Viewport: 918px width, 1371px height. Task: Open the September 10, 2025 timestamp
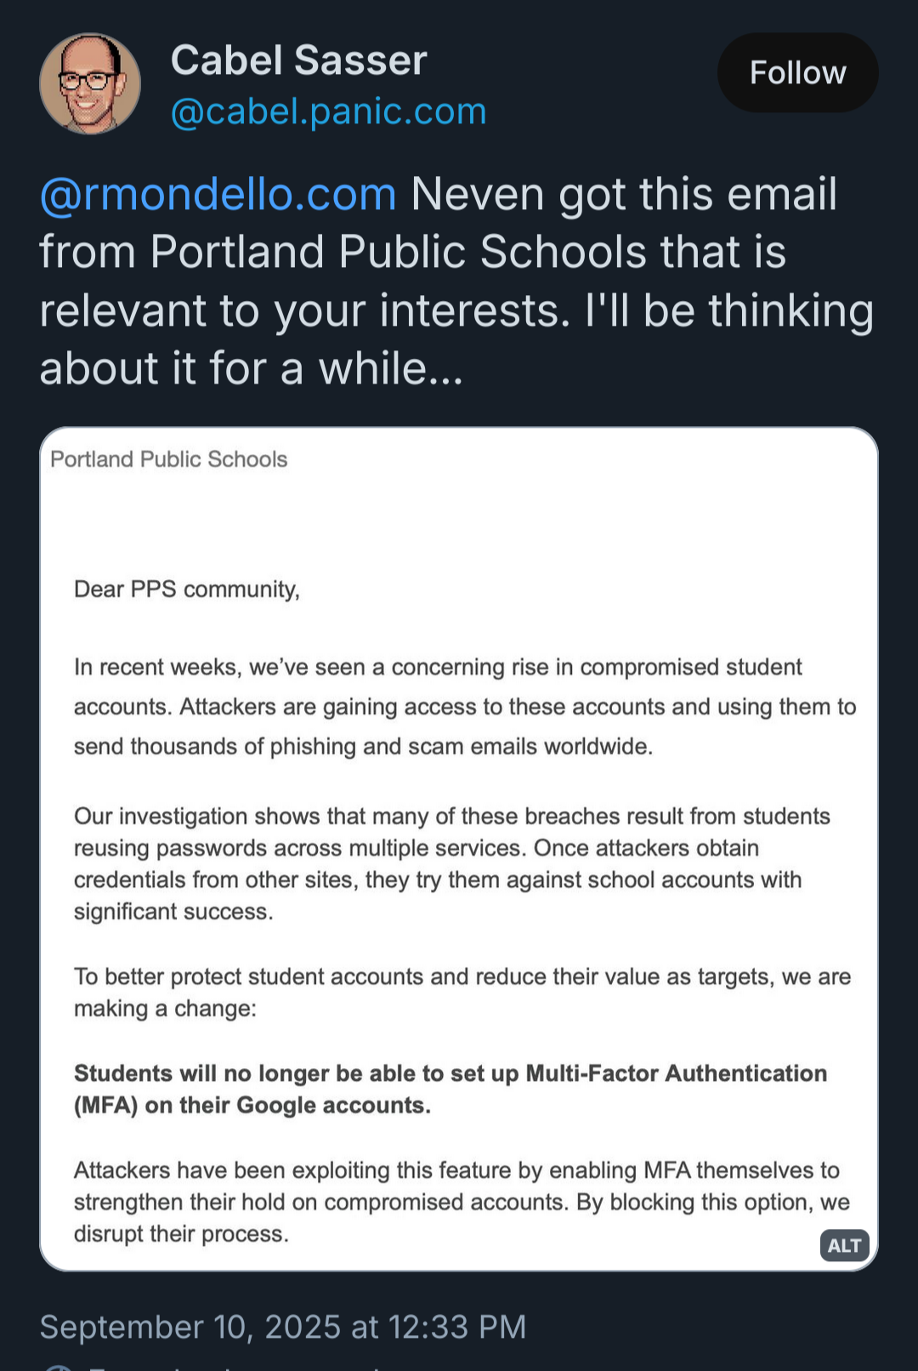point(283,1327)
